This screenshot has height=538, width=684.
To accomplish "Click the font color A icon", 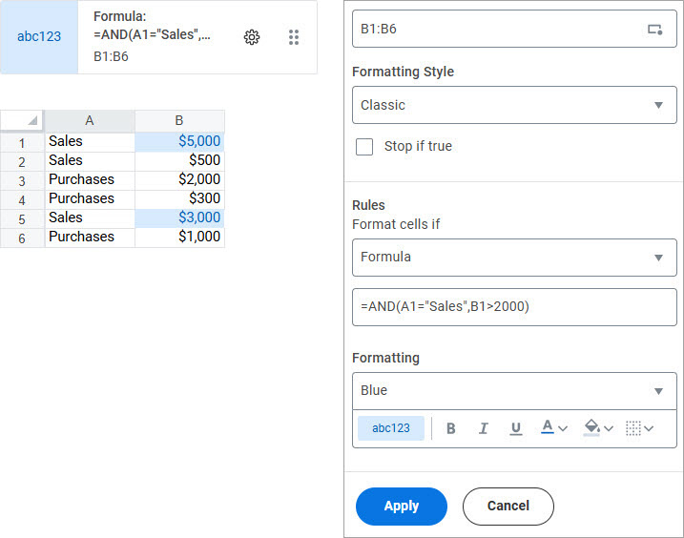I will [x=548, y=426].
